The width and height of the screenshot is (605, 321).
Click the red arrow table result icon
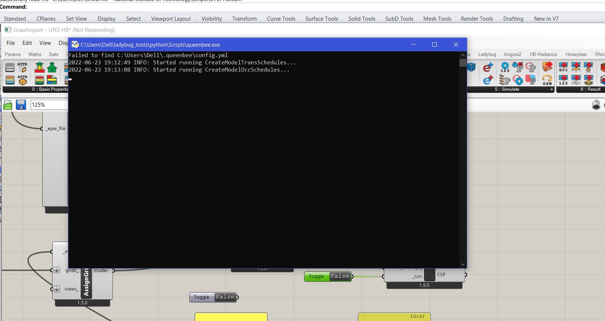pyautogui.click(x=576, y=67)
